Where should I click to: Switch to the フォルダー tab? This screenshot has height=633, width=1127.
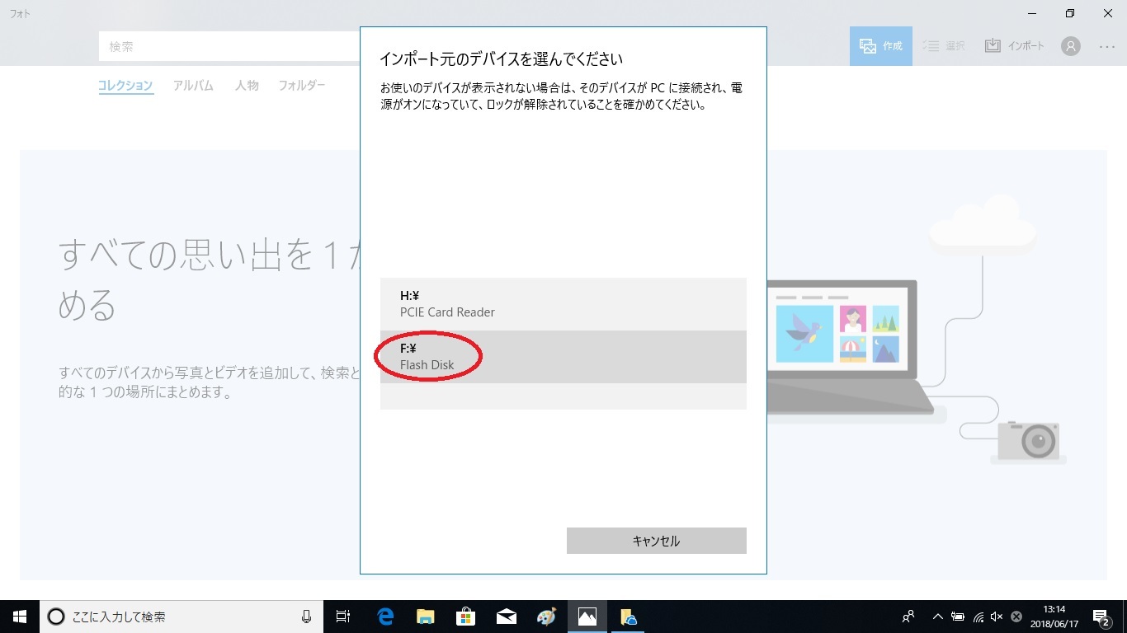tap(302, 86)
